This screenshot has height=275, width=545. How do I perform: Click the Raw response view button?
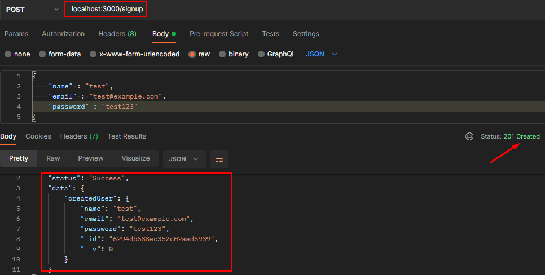(x=53, y=158)
